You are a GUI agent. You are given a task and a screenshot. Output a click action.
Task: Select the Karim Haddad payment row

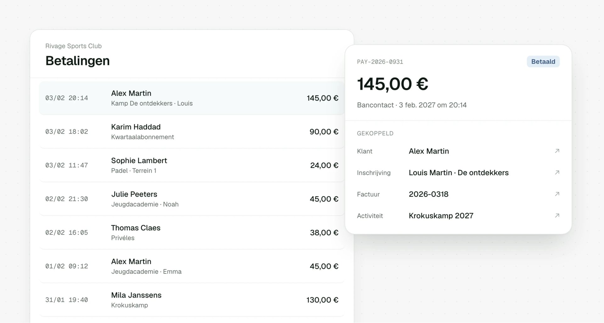point(192,132)
